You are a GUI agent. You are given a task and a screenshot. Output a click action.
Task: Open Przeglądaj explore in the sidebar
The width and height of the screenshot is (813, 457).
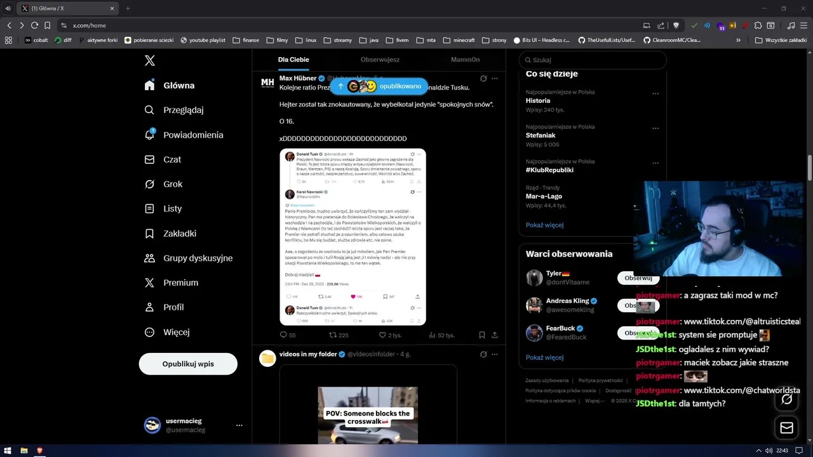tap(174, 110)
